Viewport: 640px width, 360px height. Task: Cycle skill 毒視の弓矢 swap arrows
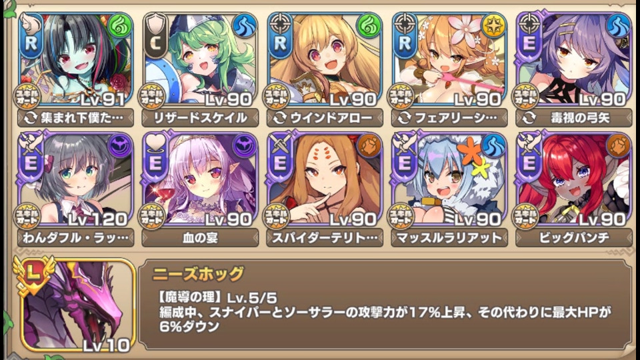529,119
